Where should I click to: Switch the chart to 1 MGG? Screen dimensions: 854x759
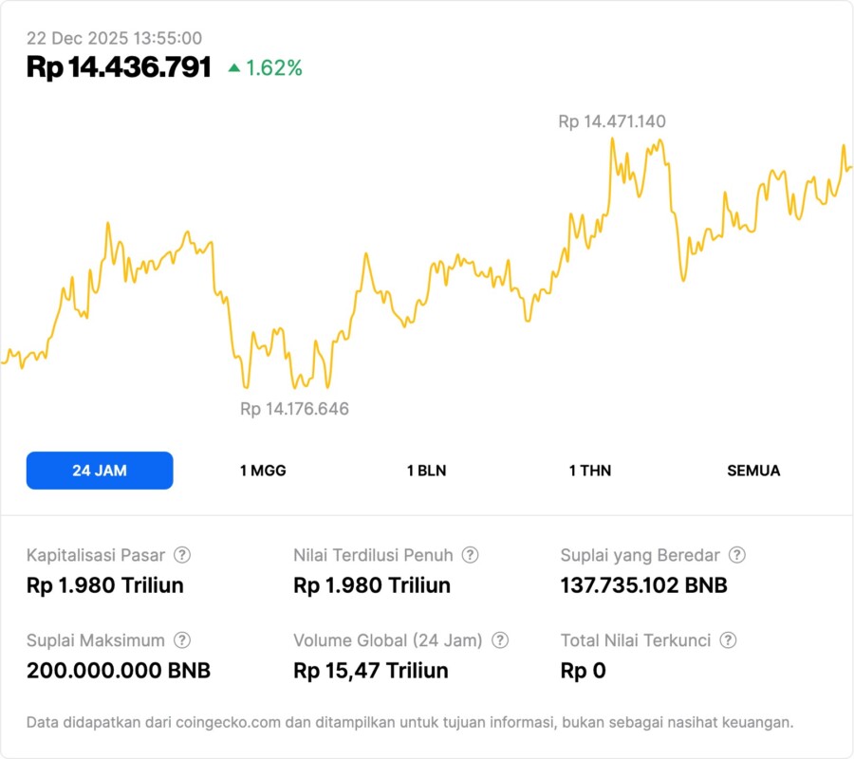coord(263,471)
